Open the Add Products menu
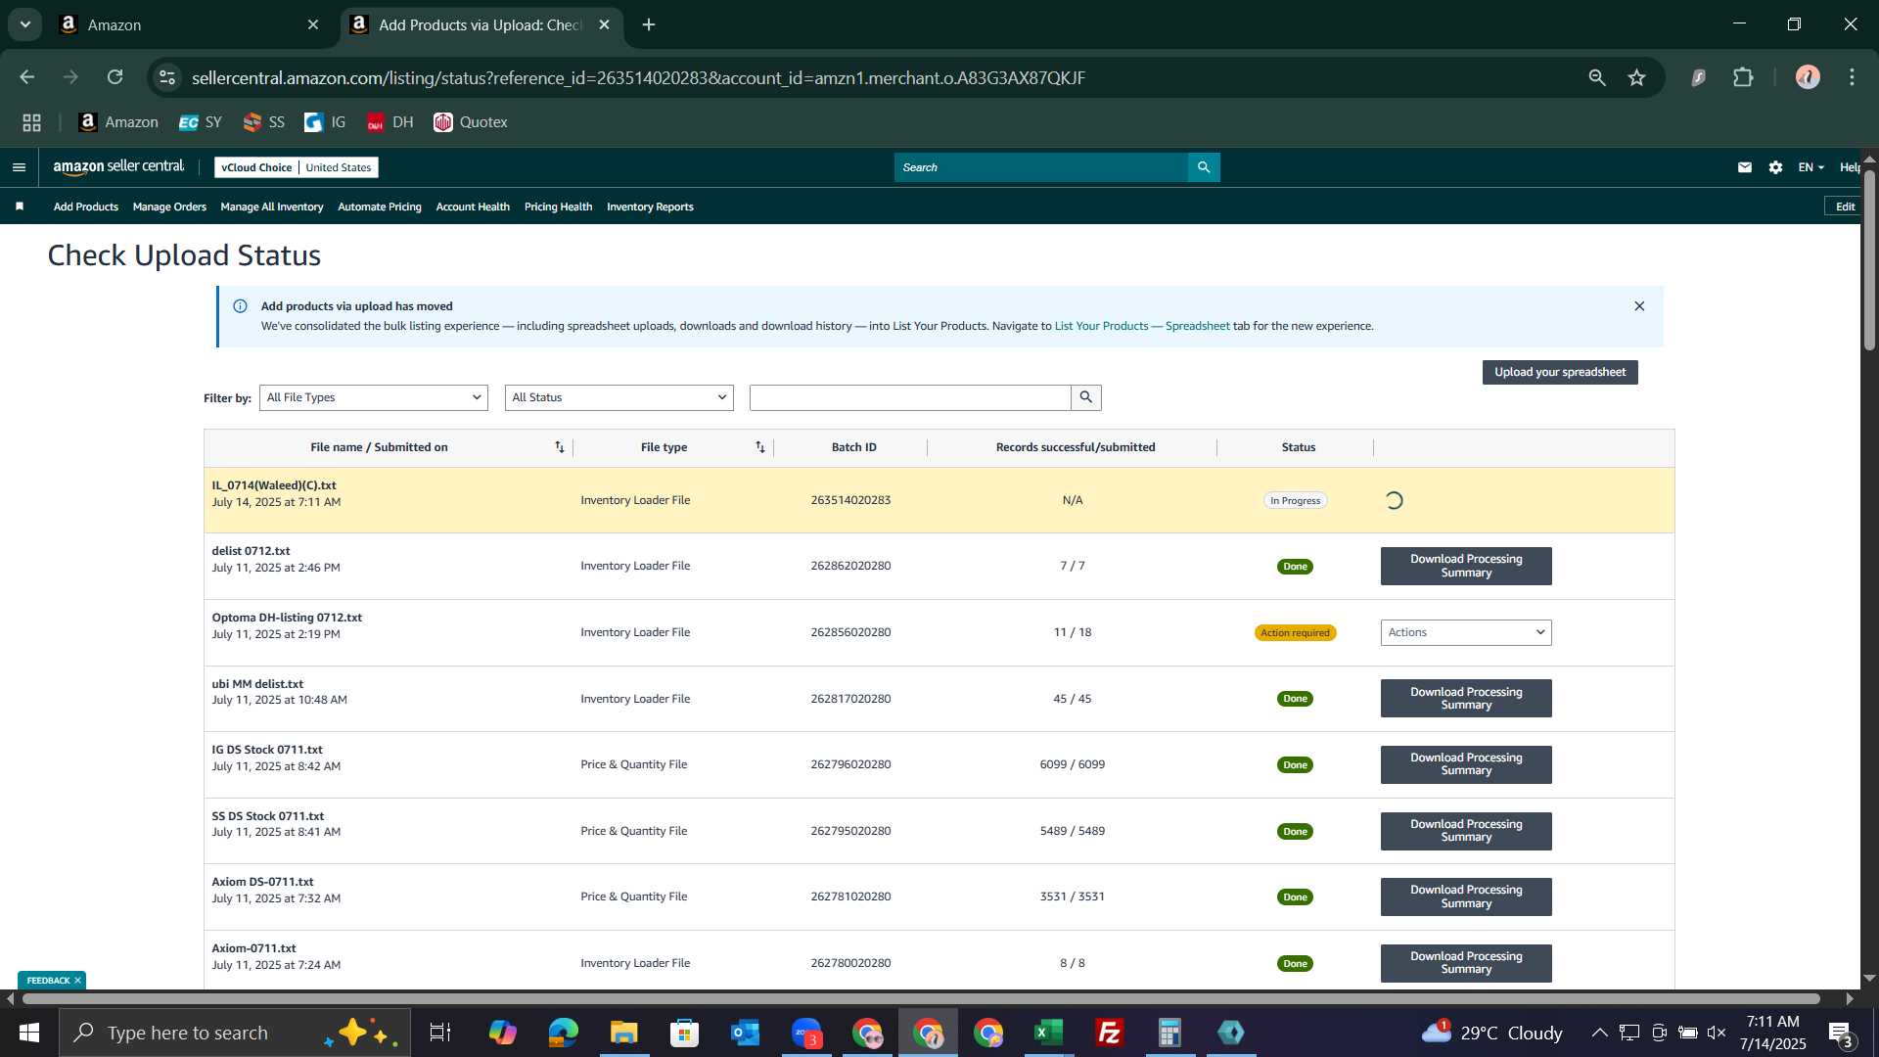 pos(86,207)
